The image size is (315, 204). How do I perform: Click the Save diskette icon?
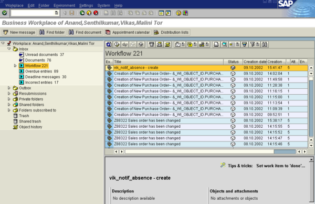pos(72,13)
